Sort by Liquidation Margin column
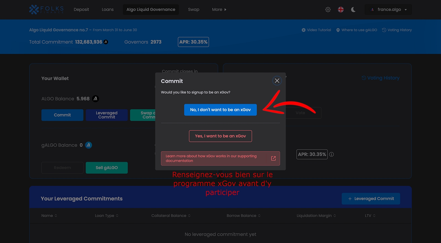 pos(316,216)
